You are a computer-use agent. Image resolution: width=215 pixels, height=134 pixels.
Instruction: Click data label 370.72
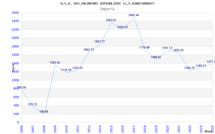33,104
